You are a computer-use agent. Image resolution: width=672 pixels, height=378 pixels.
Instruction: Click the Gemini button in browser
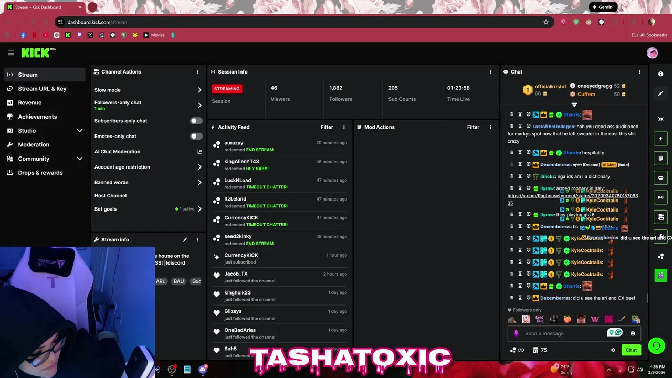click(603, 7)
